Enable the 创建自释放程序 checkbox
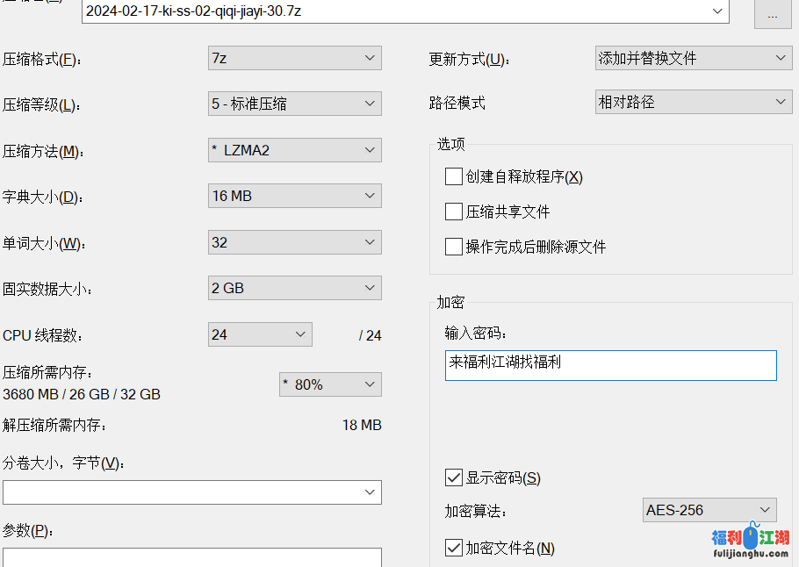 coord(454,176)
